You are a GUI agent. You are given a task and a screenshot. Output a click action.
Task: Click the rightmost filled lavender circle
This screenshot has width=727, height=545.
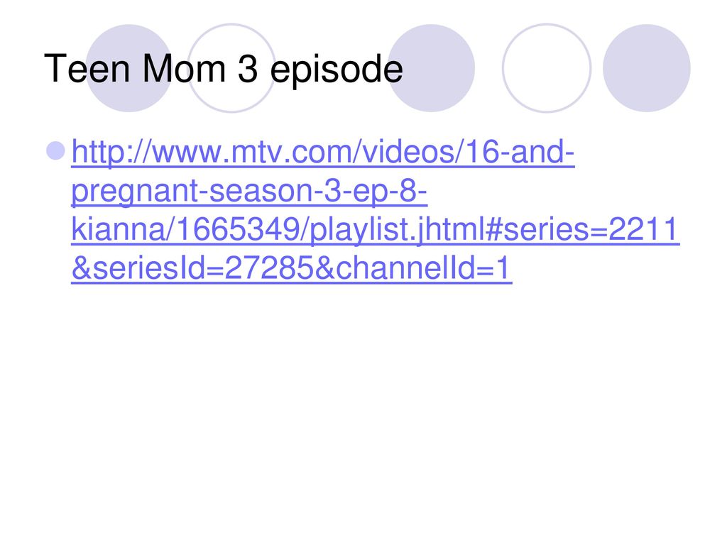pyautogui.click(x=647, y=68)
